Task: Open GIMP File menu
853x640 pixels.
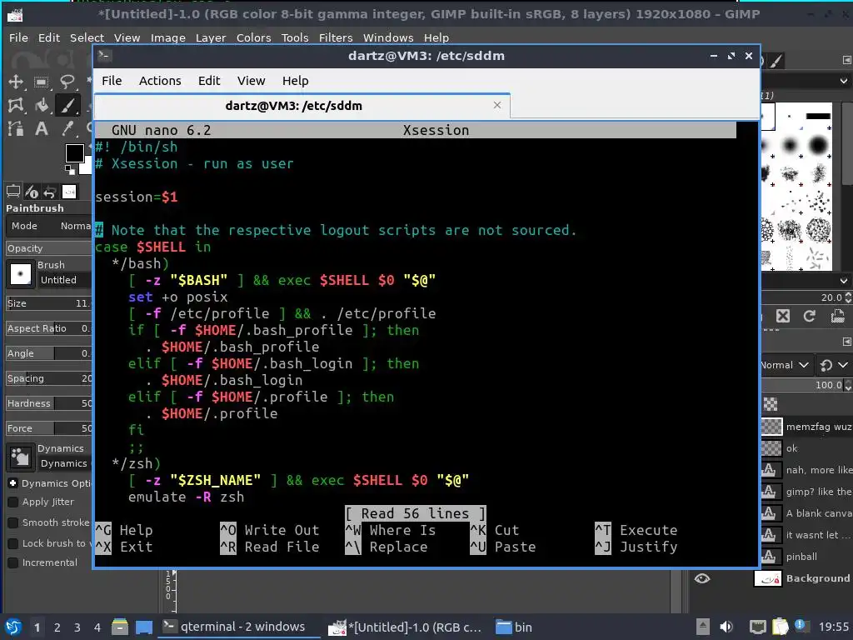Action: tap(18, 37)
